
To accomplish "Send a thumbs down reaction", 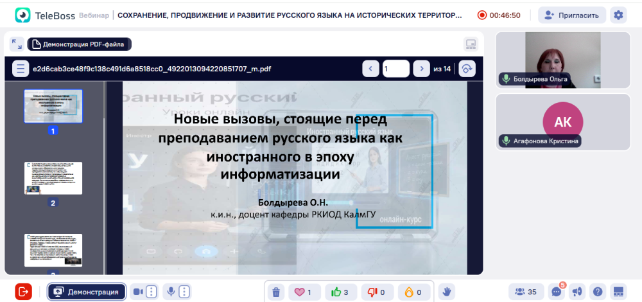I will point(377,292).
